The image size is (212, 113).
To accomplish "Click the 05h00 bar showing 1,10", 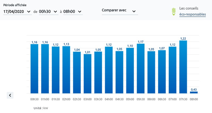I will (130, 71).
